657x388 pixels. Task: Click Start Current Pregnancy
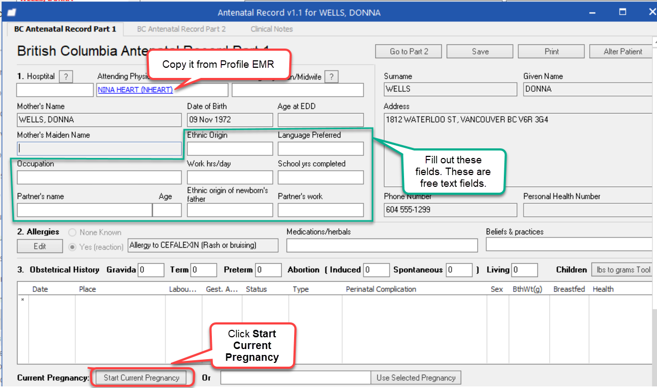tap(141, 377)
